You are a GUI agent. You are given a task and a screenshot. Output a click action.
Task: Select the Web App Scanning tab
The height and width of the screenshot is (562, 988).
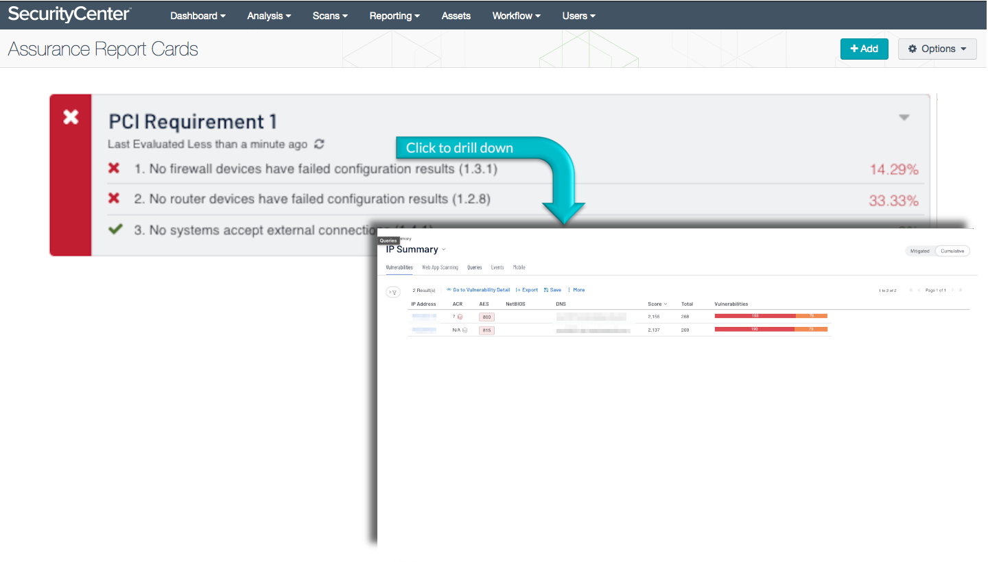point(440,267)
